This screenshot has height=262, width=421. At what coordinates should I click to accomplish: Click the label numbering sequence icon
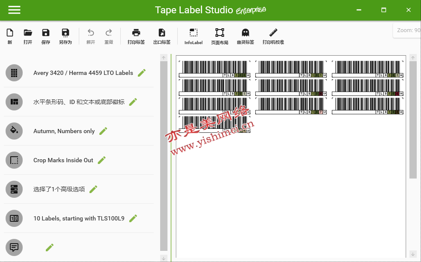click(x=14, y=218)
